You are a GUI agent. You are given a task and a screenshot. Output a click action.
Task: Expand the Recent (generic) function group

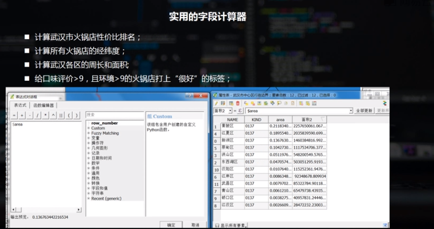coord(89,199)
